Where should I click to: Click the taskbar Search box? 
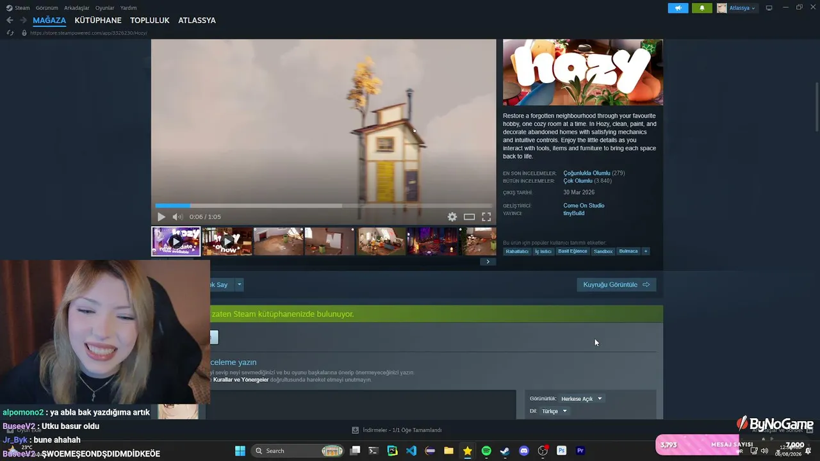click(298, 451)
